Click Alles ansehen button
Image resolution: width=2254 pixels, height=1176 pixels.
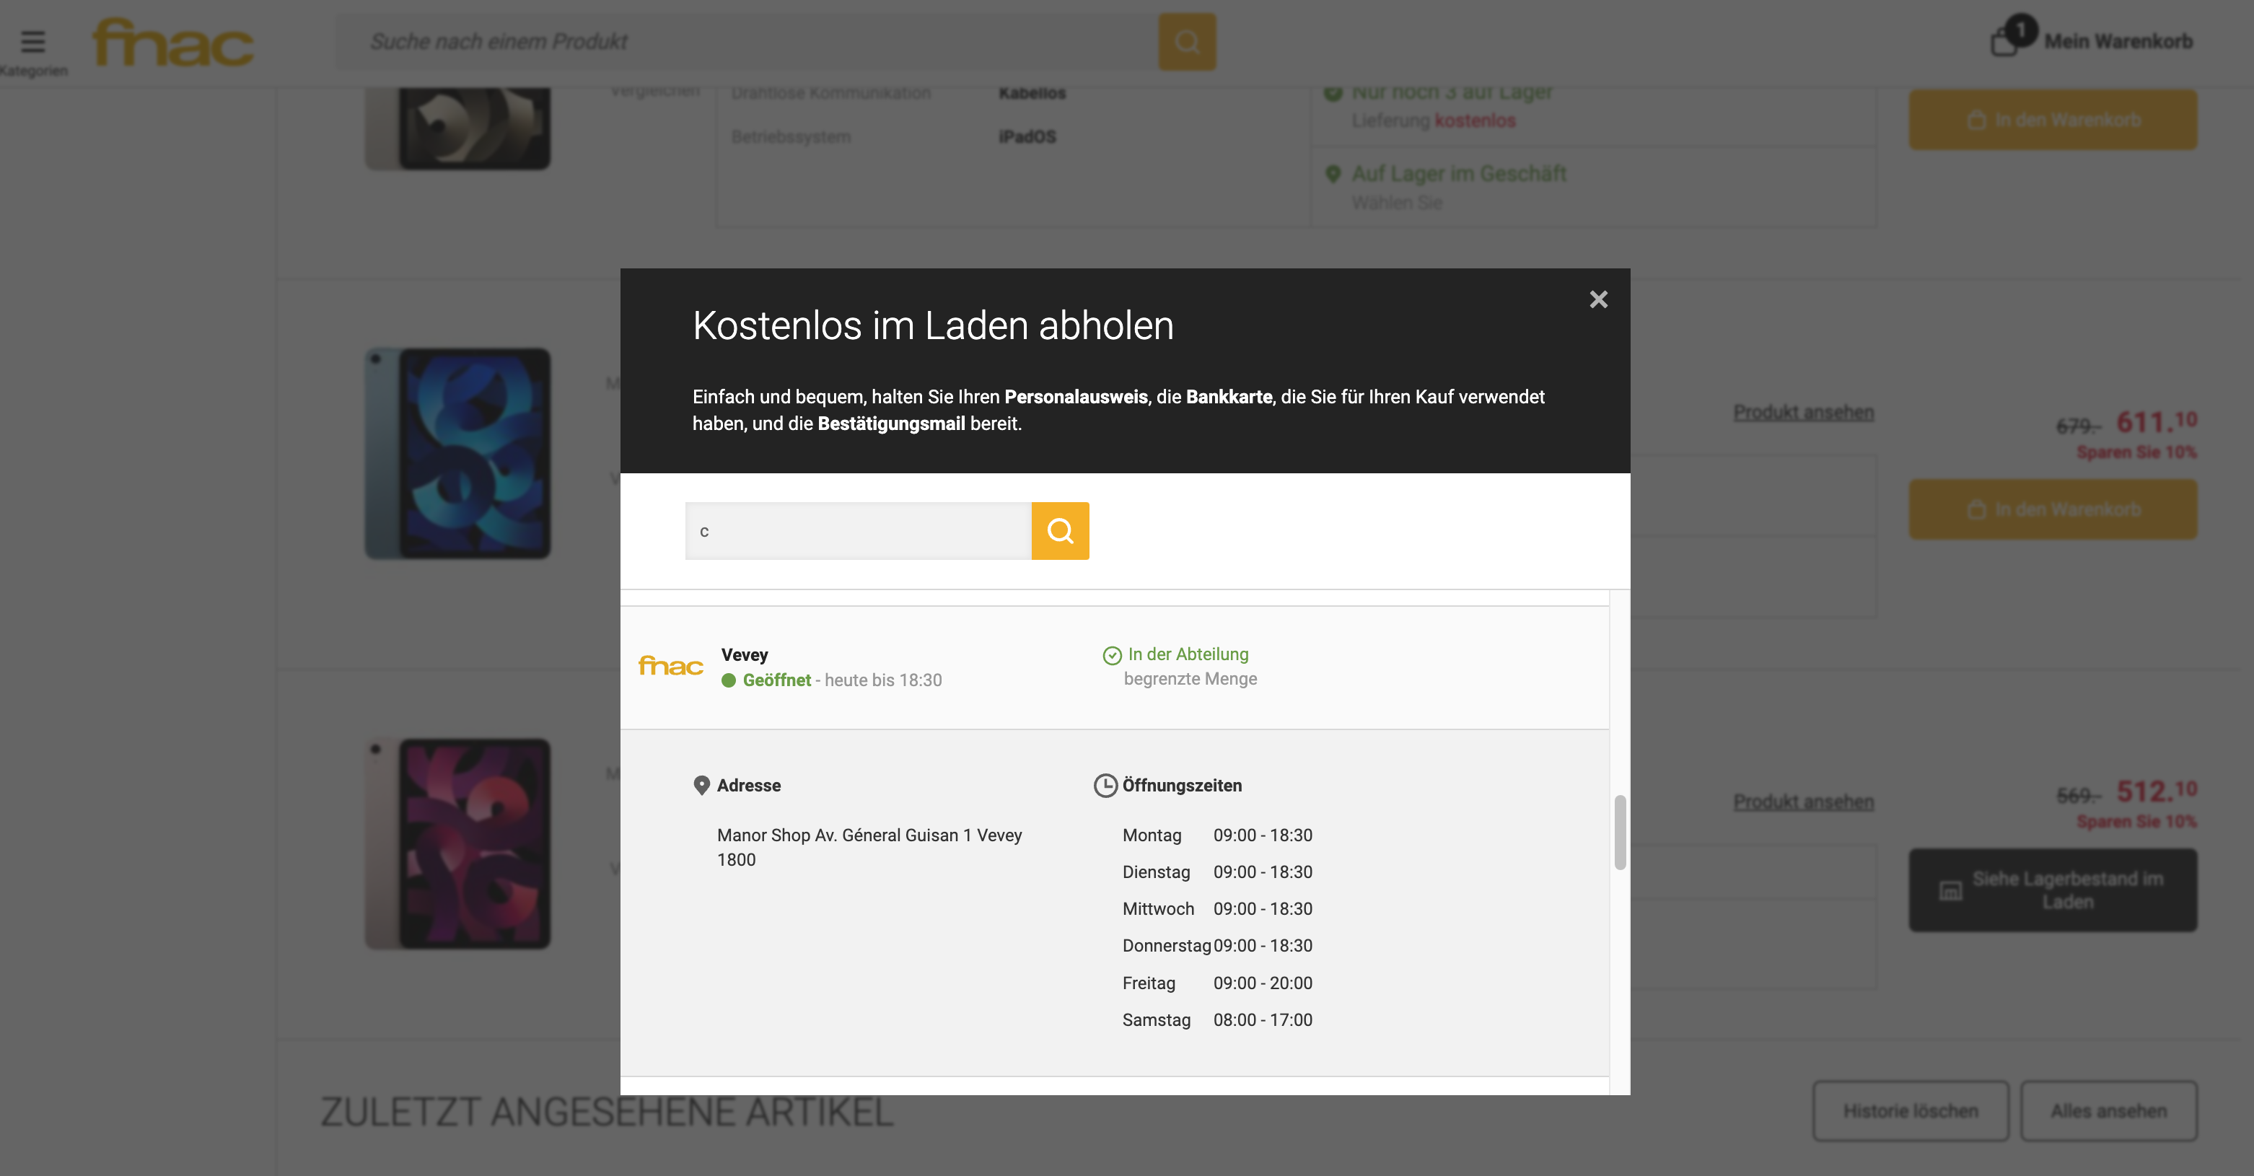pyautogui.click(x=2108, y=1110)
